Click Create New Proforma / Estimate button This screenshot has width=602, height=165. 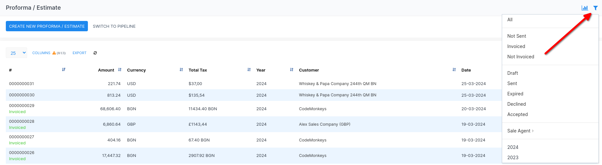point(47,26)
